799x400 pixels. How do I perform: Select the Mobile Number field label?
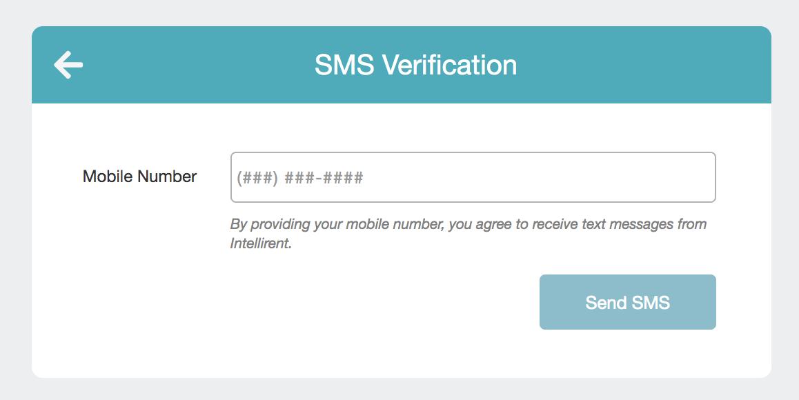139,177
